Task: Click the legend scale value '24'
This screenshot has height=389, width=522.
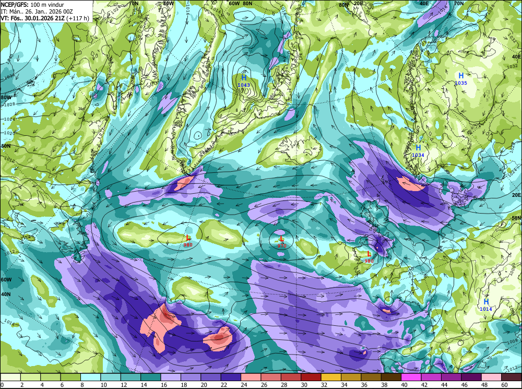Action: [243, 385]
